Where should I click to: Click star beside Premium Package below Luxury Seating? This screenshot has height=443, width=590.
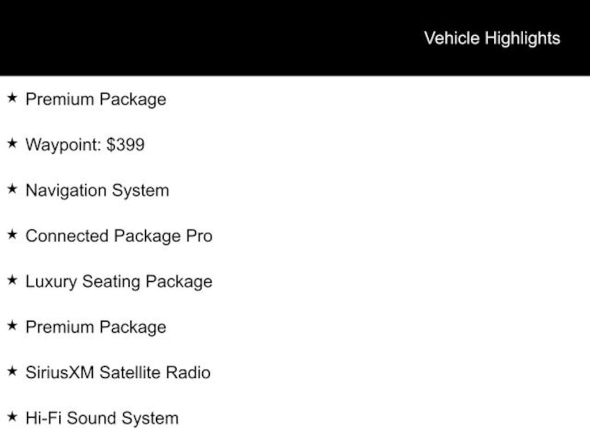tap(12, 325)
